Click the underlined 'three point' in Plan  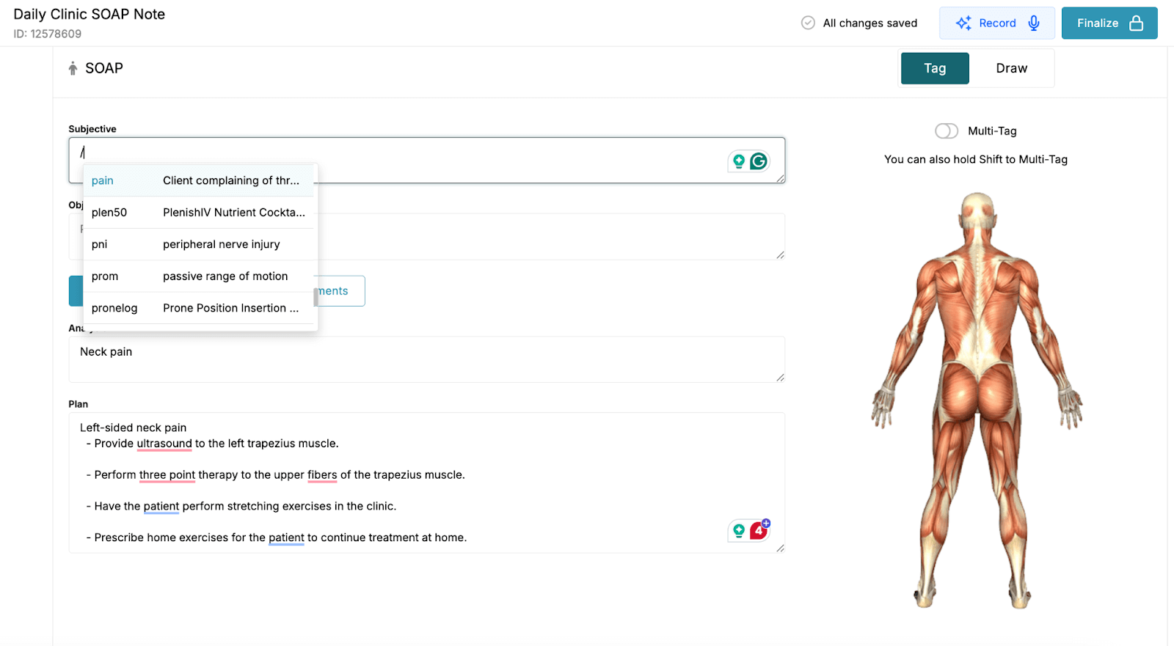click(167, 475)
